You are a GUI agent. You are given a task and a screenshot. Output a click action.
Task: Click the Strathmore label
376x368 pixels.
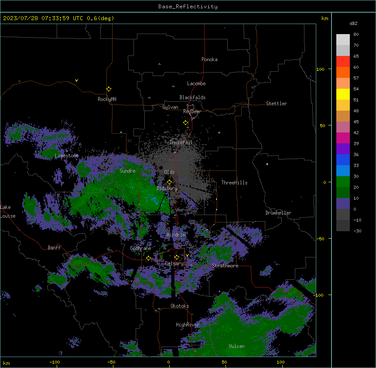[225, 266]
